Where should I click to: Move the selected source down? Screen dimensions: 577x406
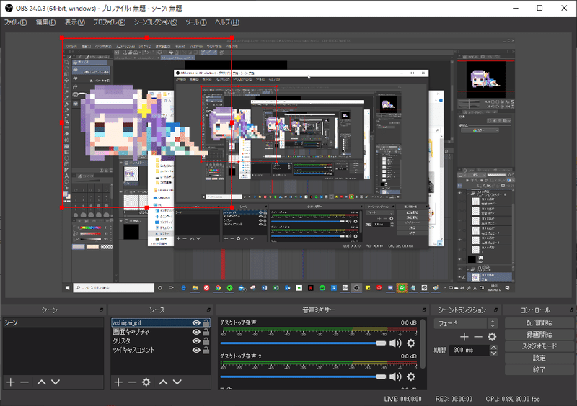177,382
